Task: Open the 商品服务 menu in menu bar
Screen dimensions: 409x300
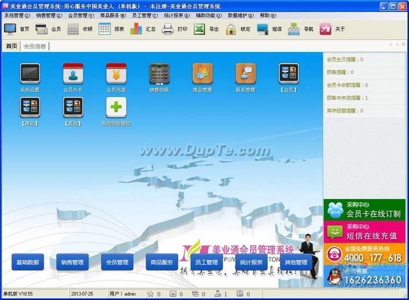Action: (x=113, y=15)
